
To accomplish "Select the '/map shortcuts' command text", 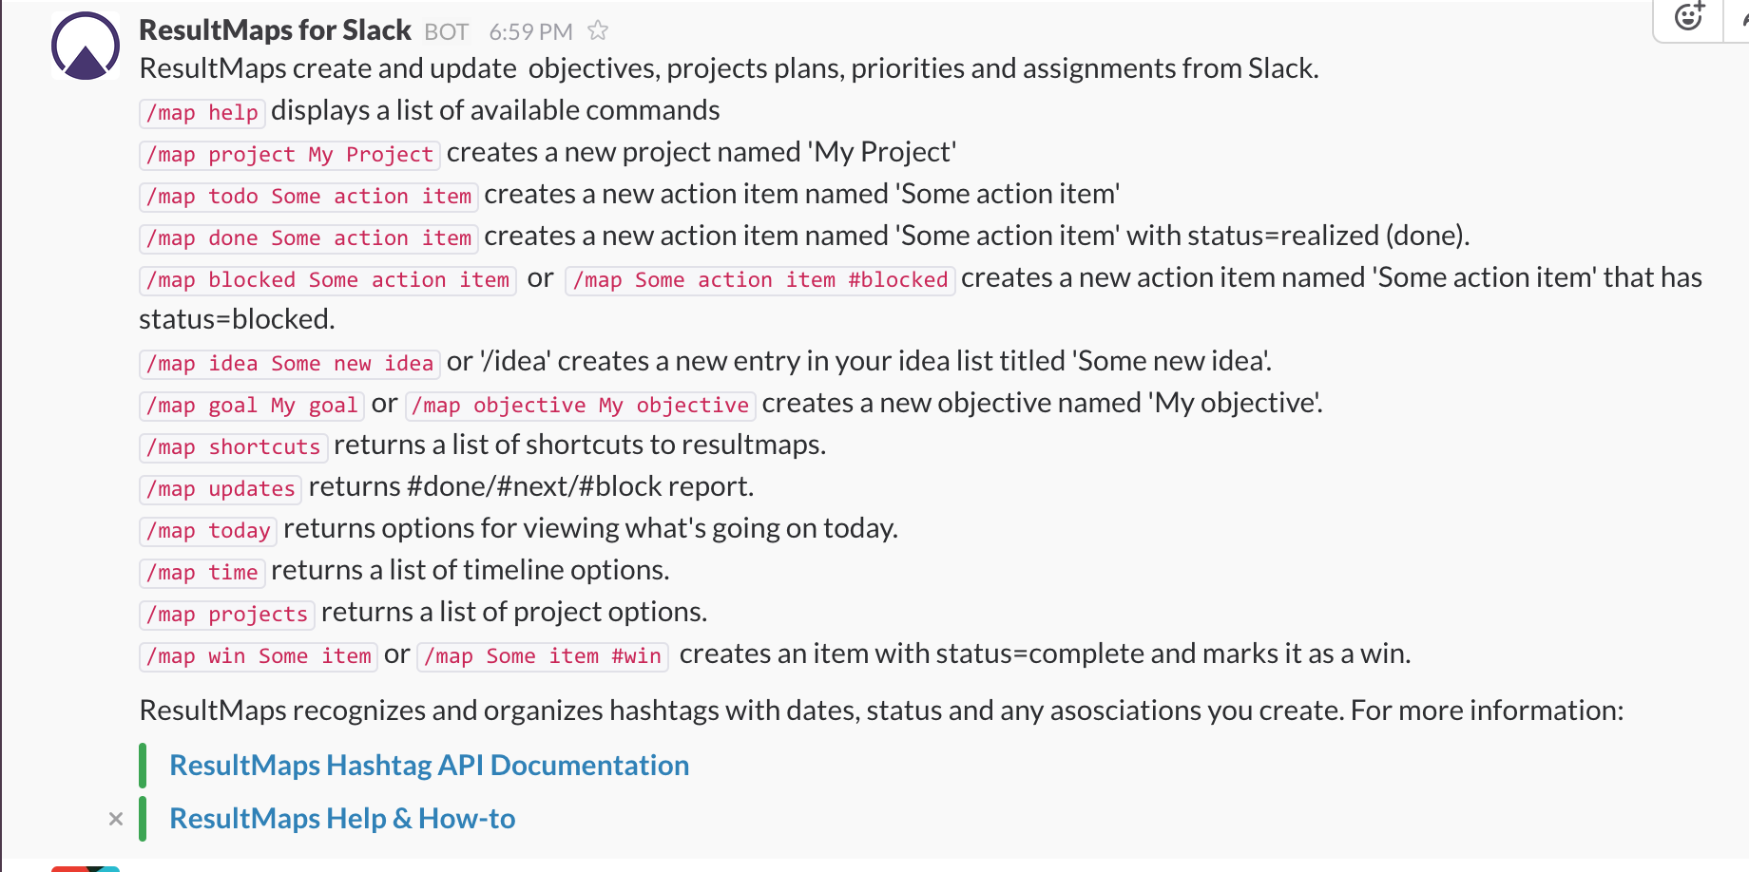I will (233, 447).
